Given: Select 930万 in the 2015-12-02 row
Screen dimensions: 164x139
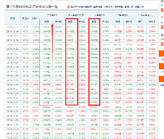Looking at the screenshot, I should 70,40.
